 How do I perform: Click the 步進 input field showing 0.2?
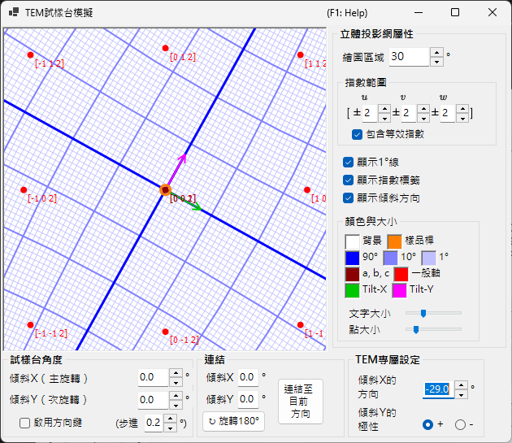click(x=154, y=423)
